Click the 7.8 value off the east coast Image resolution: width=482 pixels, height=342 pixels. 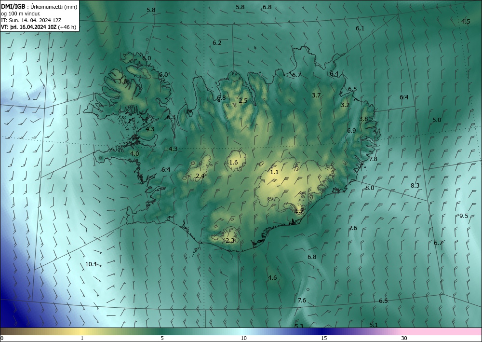pos(373,159)
